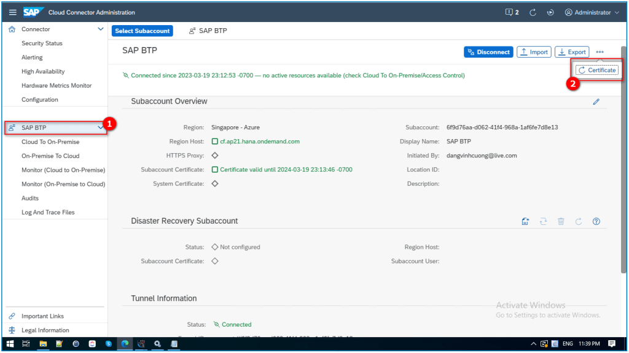This screenshot has height=353, width=629.
Task: Open Disaster Recovery help icon
Action: (596, 221)
